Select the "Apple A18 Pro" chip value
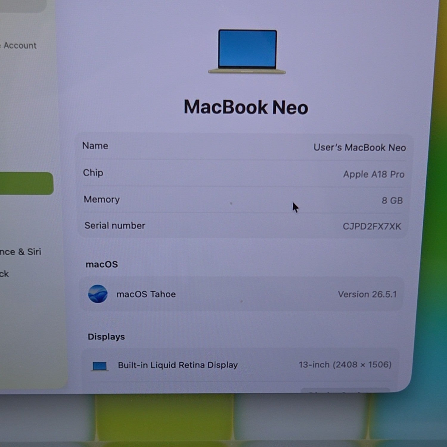447x447 pixels. click(374, 174)
